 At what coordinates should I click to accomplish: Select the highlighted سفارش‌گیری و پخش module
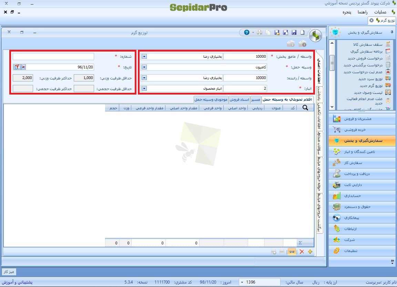click(362, 141)
